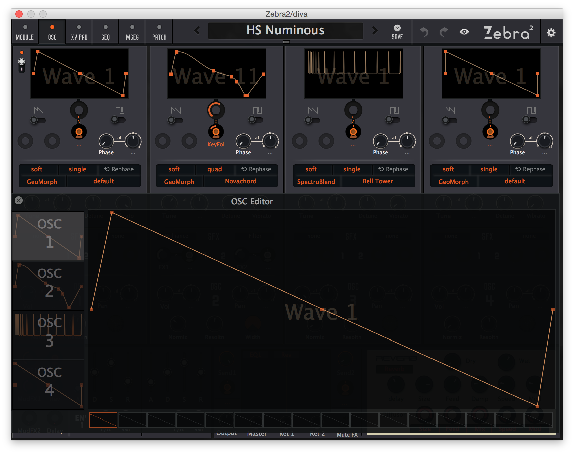Click the lock slider at oscillator 1
The height and width of the screenshot is (454, 574).
(x=22, y=65)
